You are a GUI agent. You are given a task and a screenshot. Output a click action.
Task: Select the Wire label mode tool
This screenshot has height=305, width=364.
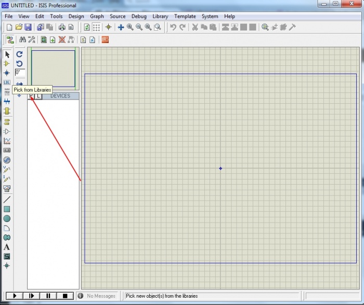tap(7, 82)
